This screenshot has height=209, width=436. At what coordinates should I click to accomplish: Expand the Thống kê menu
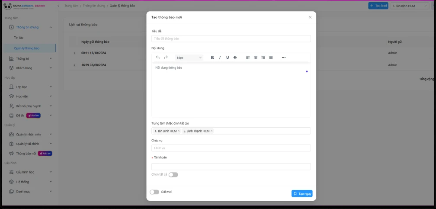[x=51, y=58]
